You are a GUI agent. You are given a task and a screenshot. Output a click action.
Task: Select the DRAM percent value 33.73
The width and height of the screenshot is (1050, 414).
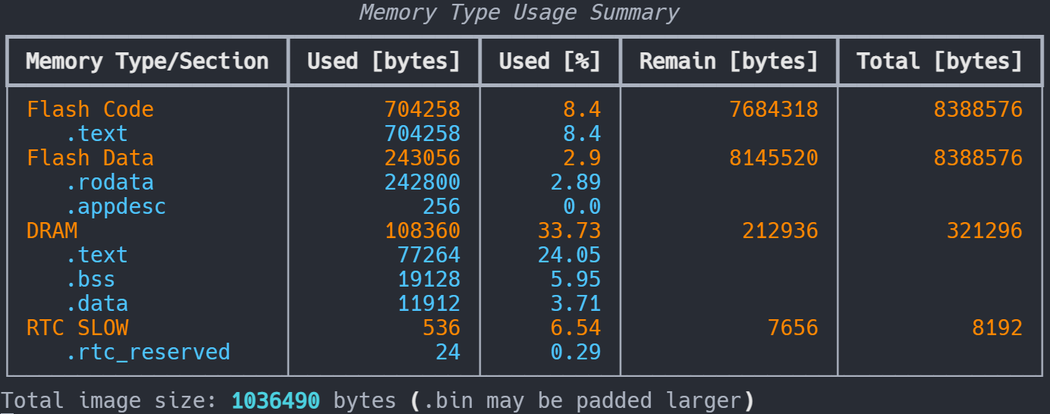[569, 231]
